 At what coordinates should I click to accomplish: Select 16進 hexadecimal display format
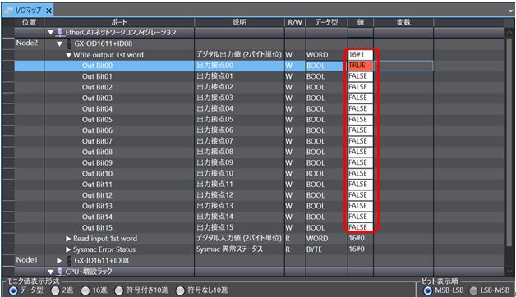[85, 290]
